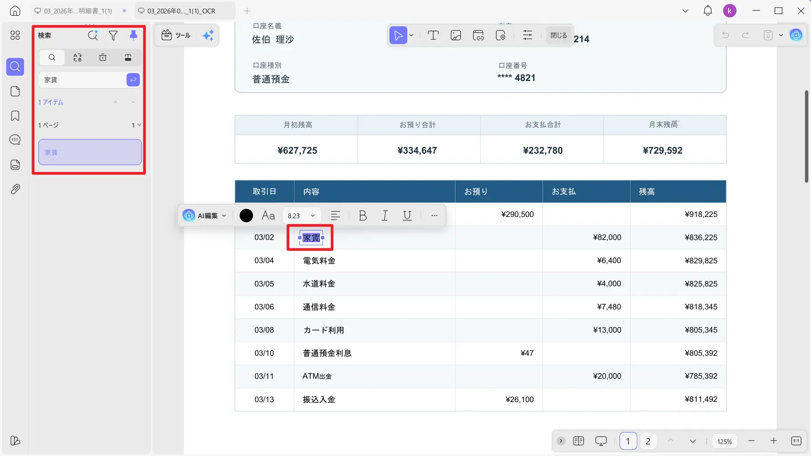Expand the selection tool dropdown arrow
Viewport: 811px width, 456px height.
[x=411, y=35]
